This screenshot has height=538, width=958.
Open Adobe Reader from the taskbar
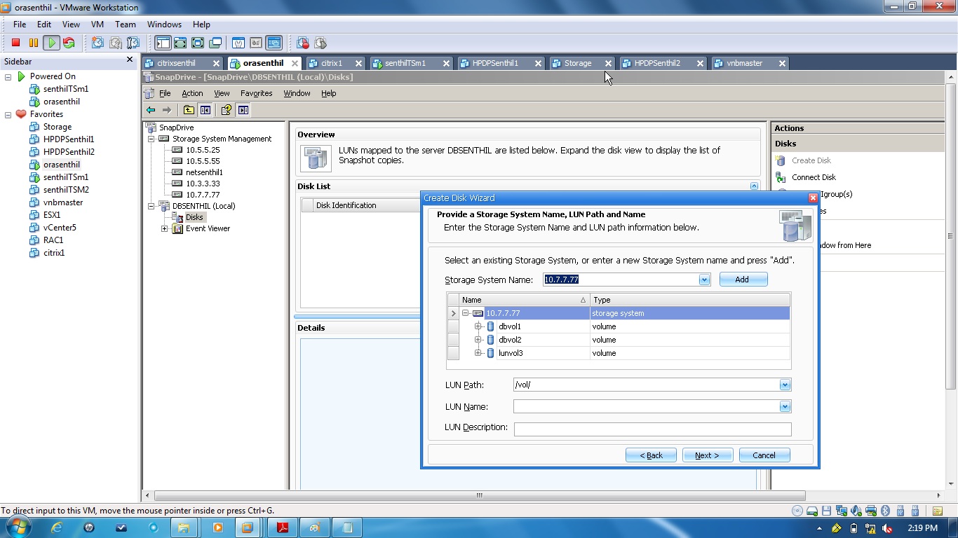(x=282, y=527)
